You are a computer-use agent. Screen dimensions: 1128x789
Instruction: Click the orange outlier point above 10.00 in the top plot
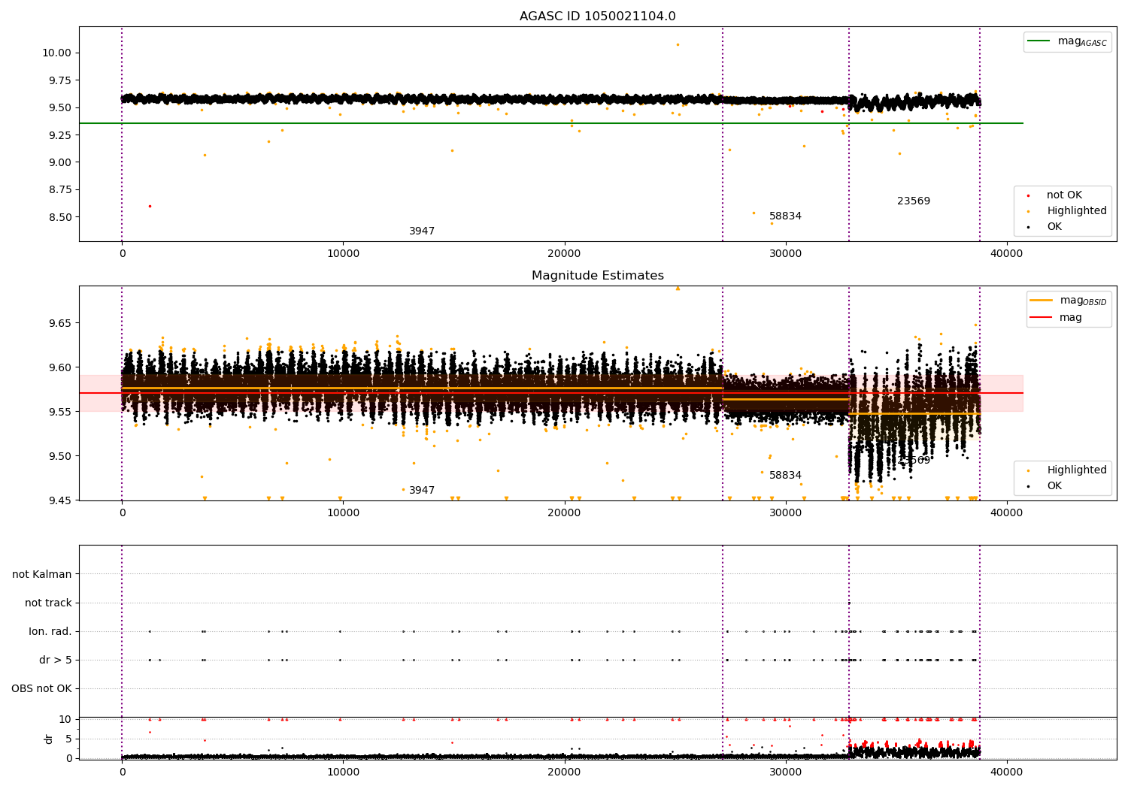pyautogui.click(x=678, y=44)
